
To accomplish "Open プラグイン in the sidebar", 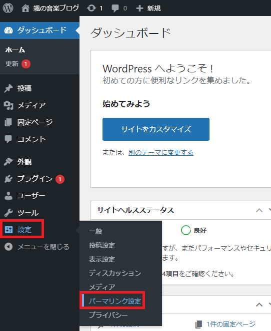I will 35,179.
